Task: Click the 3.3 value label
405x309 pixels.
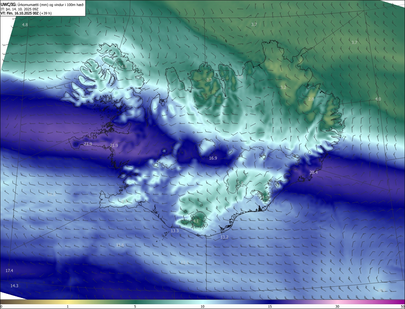Action: click(209, 80)
